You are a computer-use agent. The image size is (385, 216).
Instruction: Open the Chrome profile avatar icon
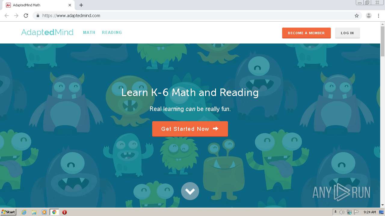point(369,16)
